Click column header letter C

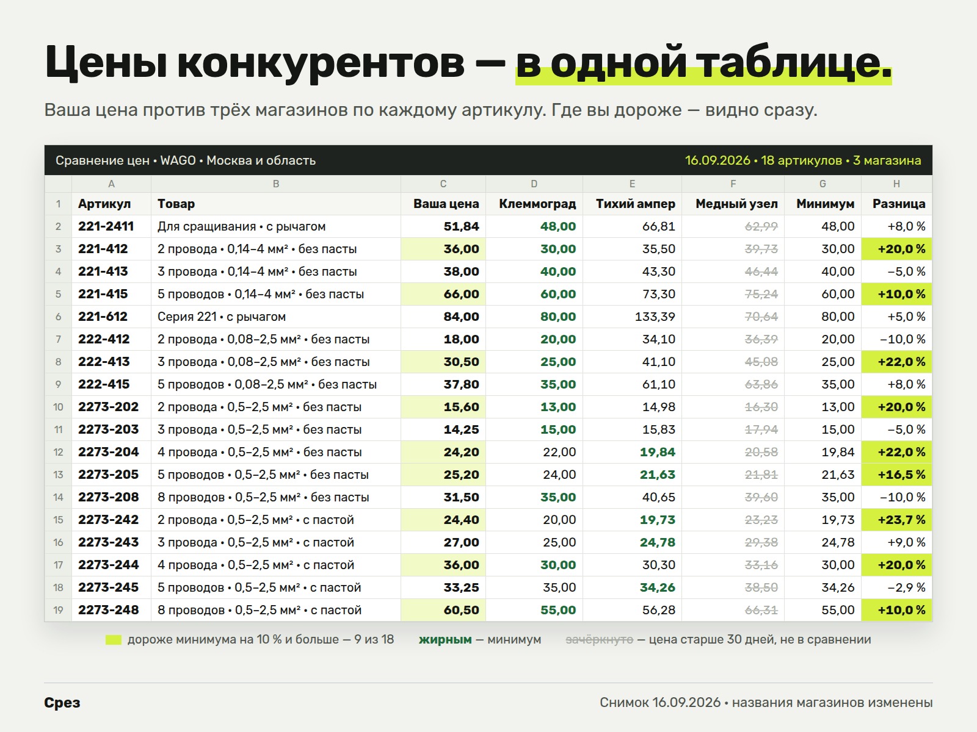(x=443, y=184)
